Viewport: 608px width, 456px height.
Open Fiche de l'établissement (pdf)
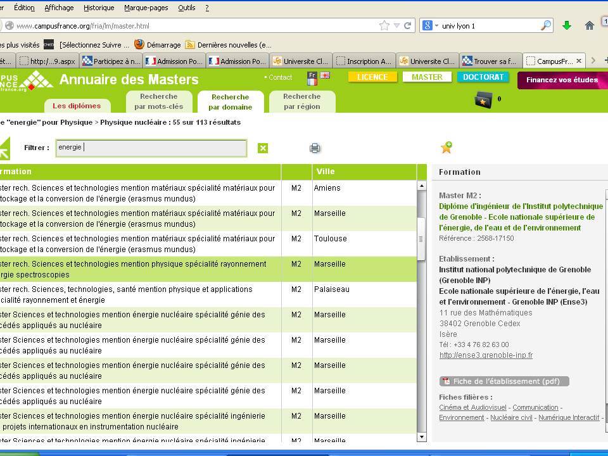504,381
